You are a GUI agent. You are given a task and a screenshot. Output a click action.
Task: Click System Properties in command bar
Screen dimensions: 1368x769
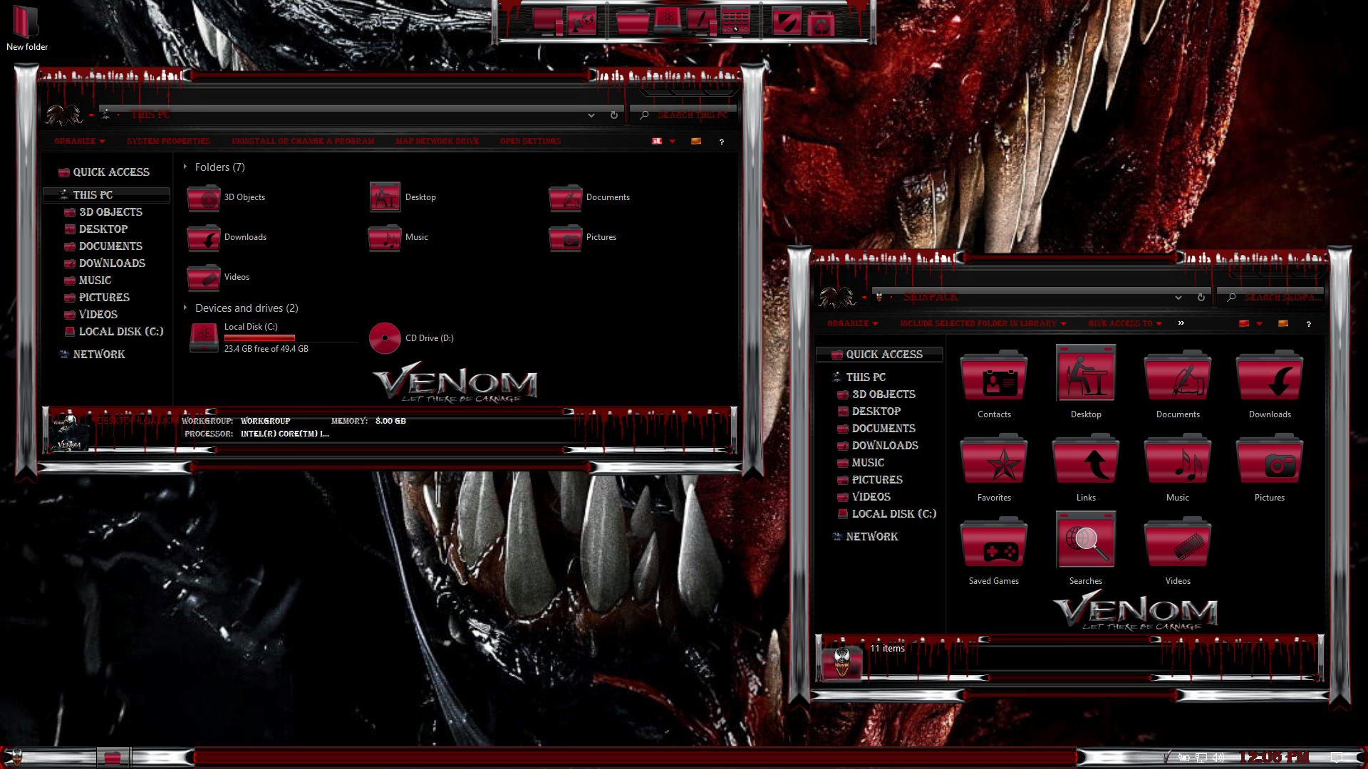(168, 142)
